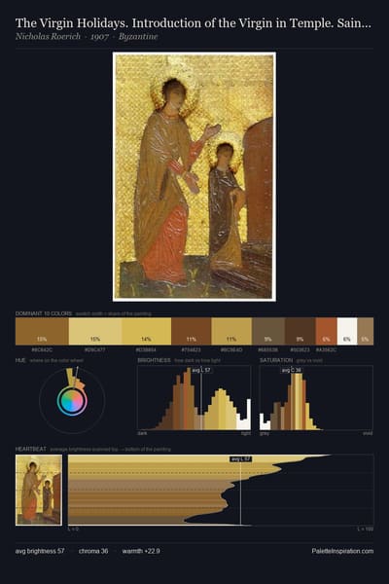The height and width of the screenshot is (584, 389).
Task: Select the tan gold 11% swatch
Action: [x=231, y=331]
